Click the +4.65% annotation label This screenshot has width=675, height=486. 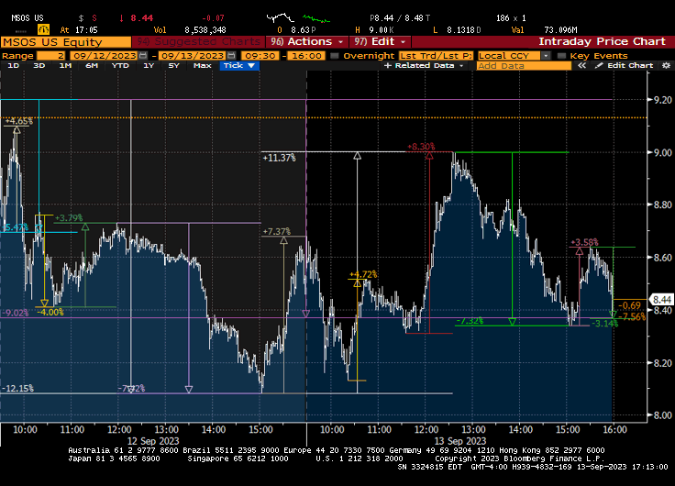tap(18, 121)
